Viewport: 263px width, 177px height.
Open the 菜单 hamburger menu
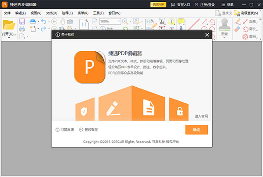227,4
